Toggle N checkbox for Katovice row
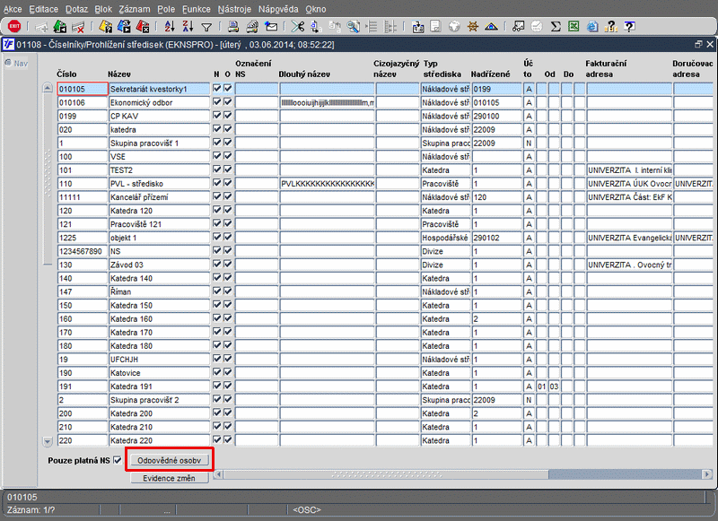The height and width of the screenshot is (521, 718). pos(217,372)
